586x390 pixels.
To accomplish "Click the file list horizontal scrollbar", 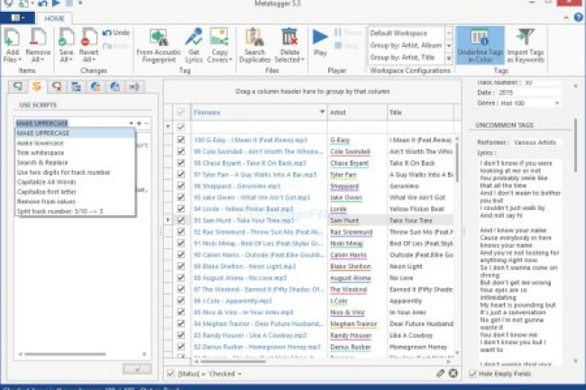I will tap(233, 361).
